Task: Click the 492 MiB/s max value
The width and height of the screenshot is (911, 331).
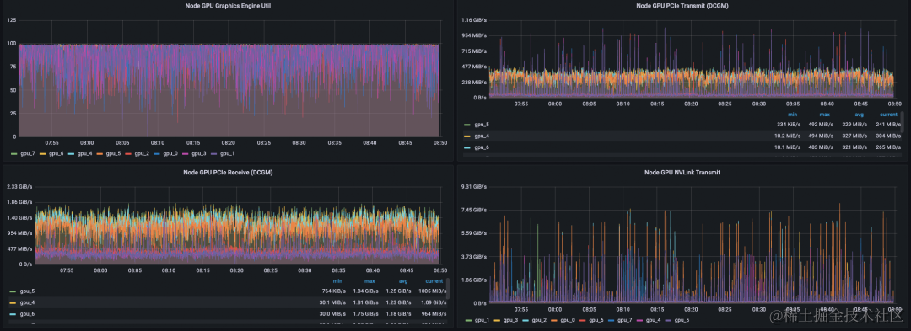Action: pyautogui.click(x=820, y=125)
